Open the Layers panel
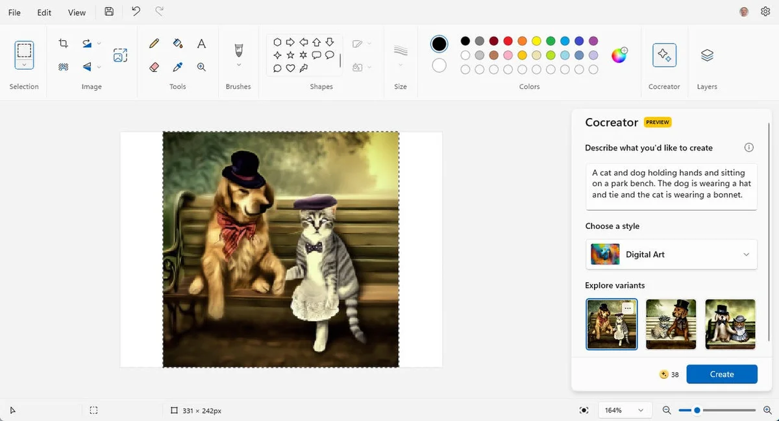779x421 pixels. (707, 56)
